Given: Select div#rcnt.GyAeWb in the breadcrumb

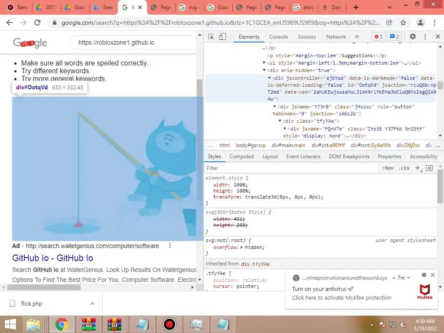Looking at the screenshot, I should click(371, 145).
